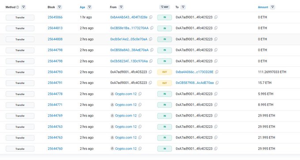Copy From address in block 25644793 row

(150, 72)
